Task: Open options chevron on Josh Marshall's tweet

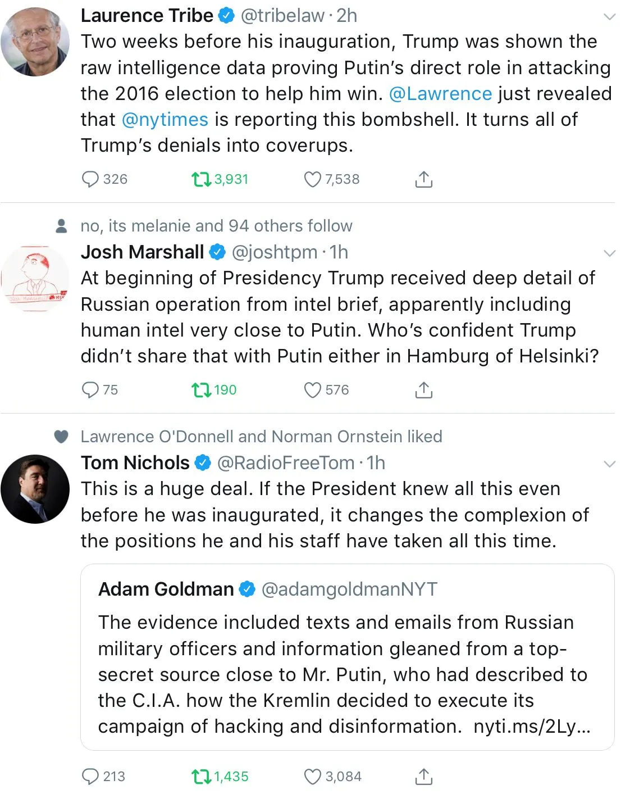Action: click(x=609, y=253)
